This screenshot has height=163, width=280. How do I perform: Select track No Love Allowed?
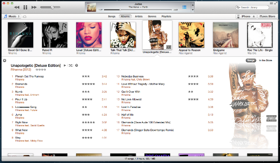[131, 99]
